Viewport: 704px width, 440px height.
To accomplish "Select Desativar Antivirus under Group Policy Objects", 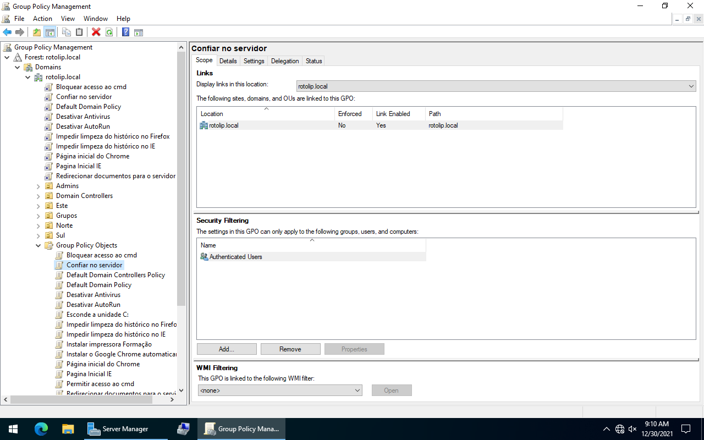I will pos(93,295).
